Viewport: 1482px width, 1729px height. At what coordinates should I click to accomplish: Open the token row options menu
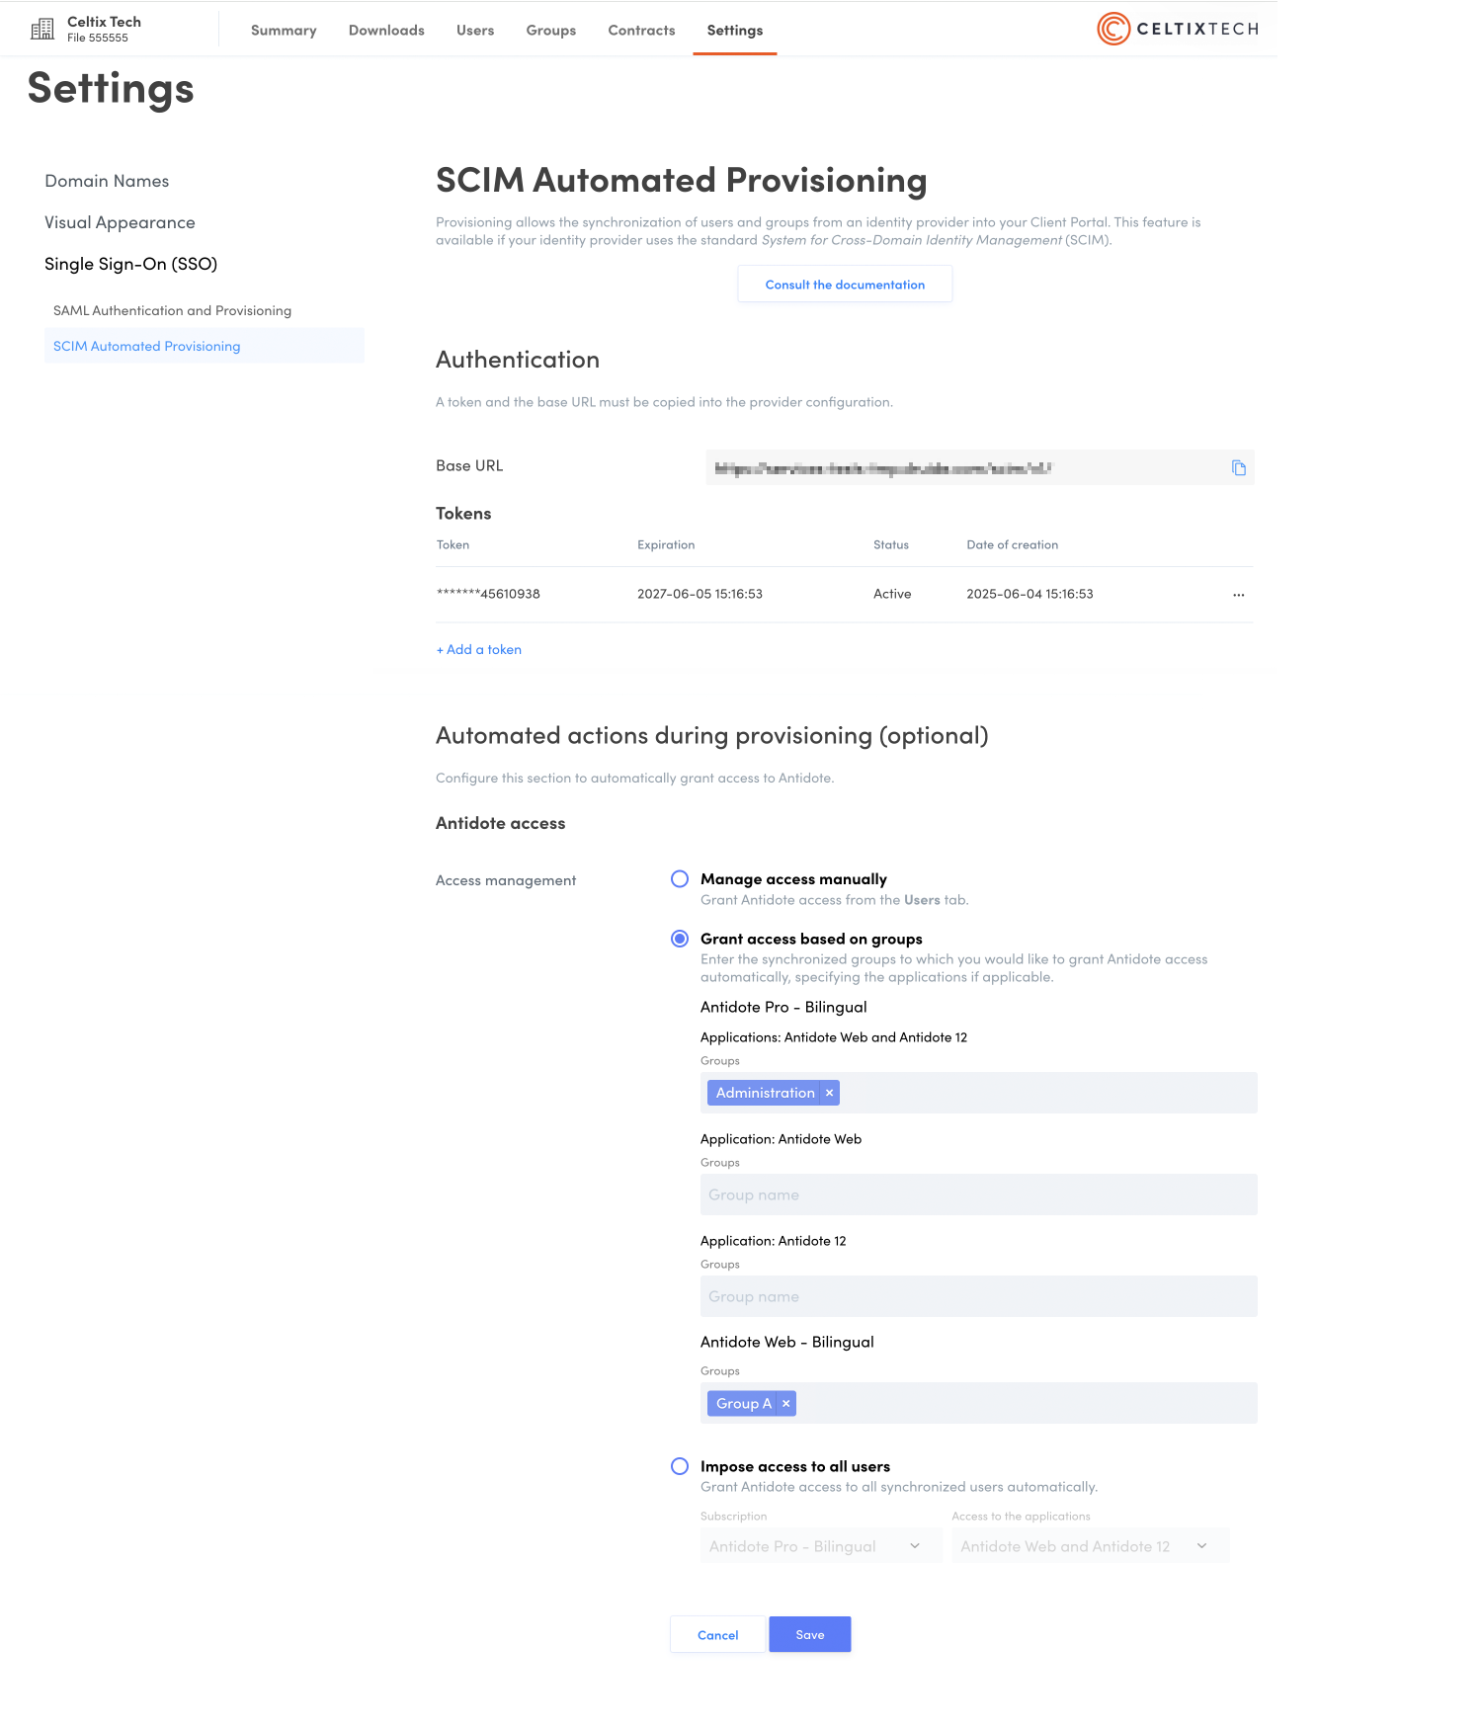pyautogui.click(x=1239, y=595)
